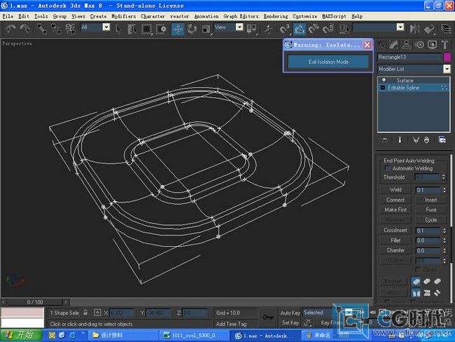Click the Unlink Selection tool

pyautogui.click(x=56, y=29)
